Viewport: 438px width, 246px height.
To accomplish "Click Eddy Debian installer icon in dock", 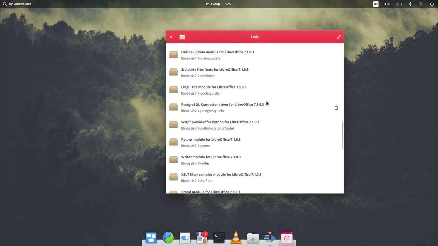I will 287,237.
